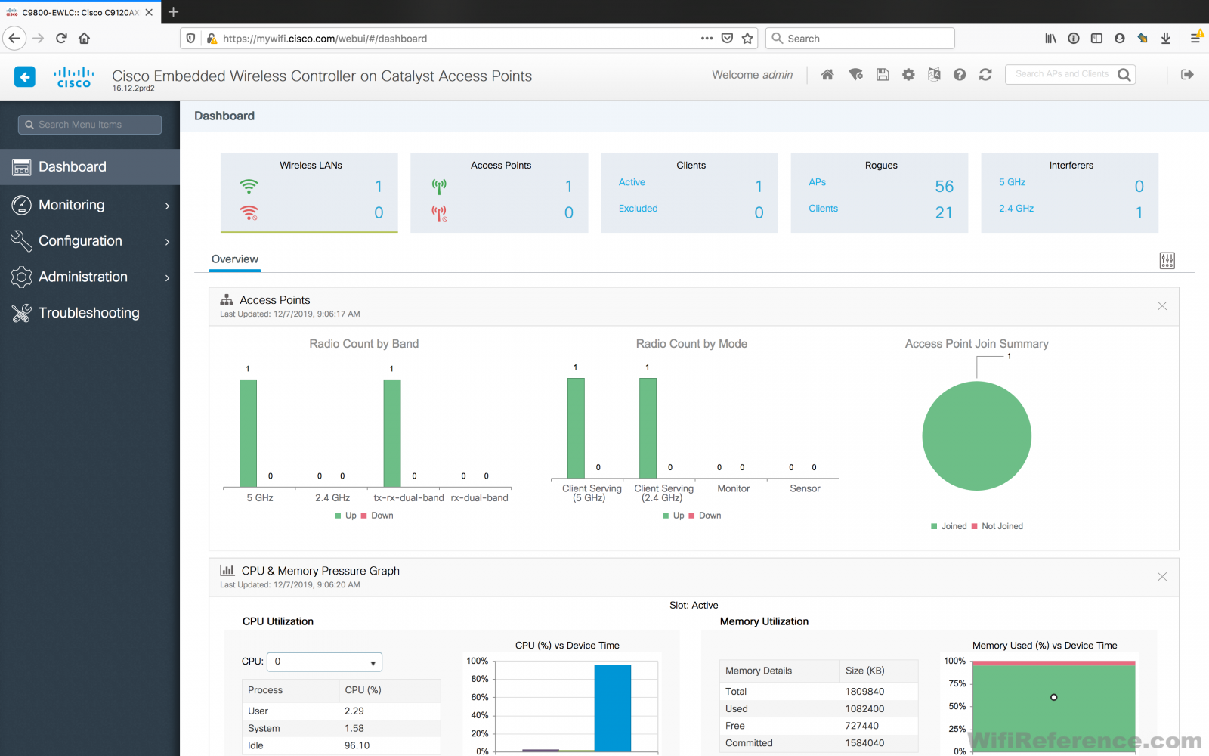Dismiss the Access Points widget
The image size is (1209, 756).
[1161, 306]
